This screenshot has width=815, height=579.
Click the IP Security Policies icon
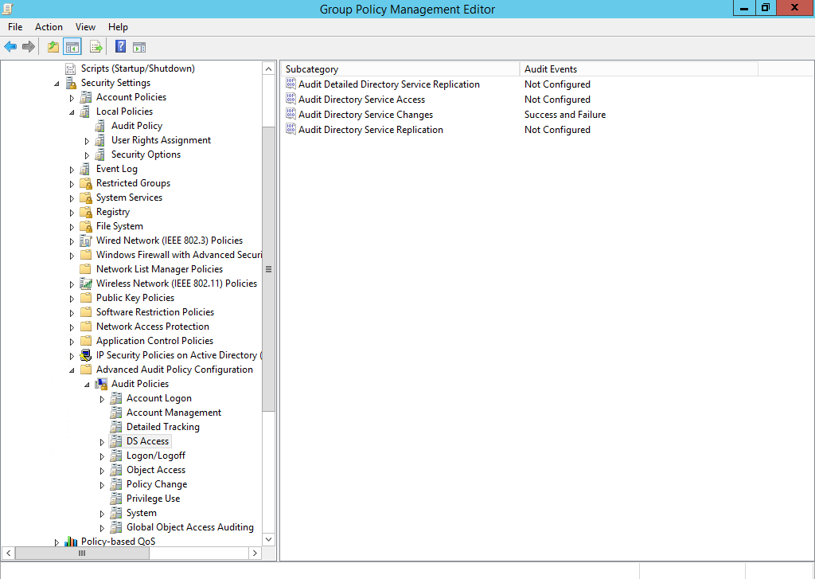(x=86, y=355)
